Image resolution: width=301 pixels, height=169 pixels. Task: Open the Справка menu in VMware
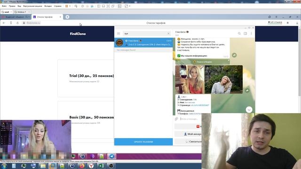coord(57,6)
